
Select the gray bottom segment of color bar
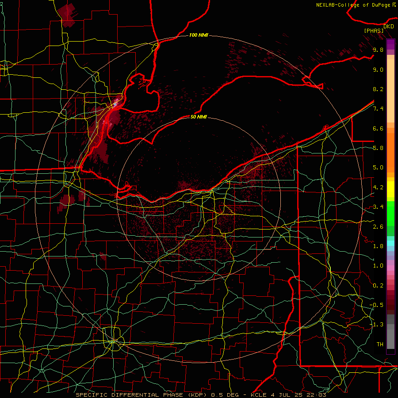[390, 339]
